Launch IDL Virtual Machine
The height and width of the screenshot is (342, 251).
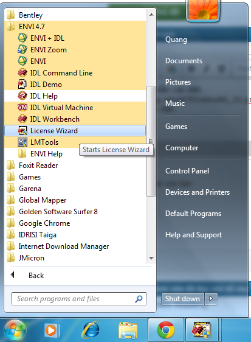coord(75,108)
